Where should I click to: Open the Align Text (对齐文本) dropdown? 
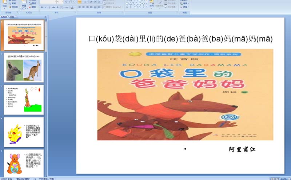click(109, 3)
